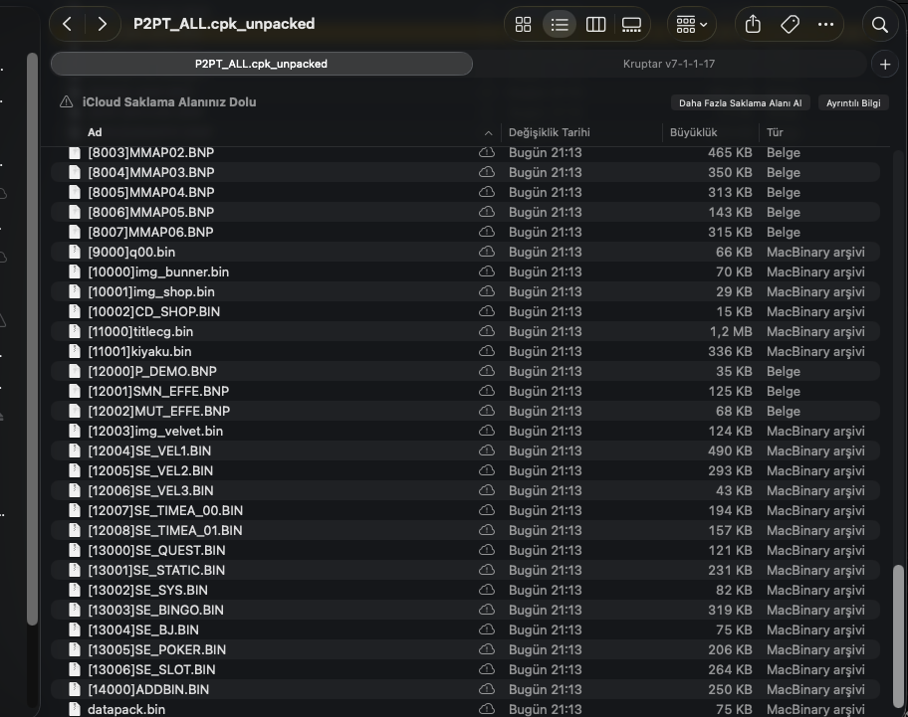
Task: Select file [13006]SE_SLOT.BIN
Action: tap(466, 669)
